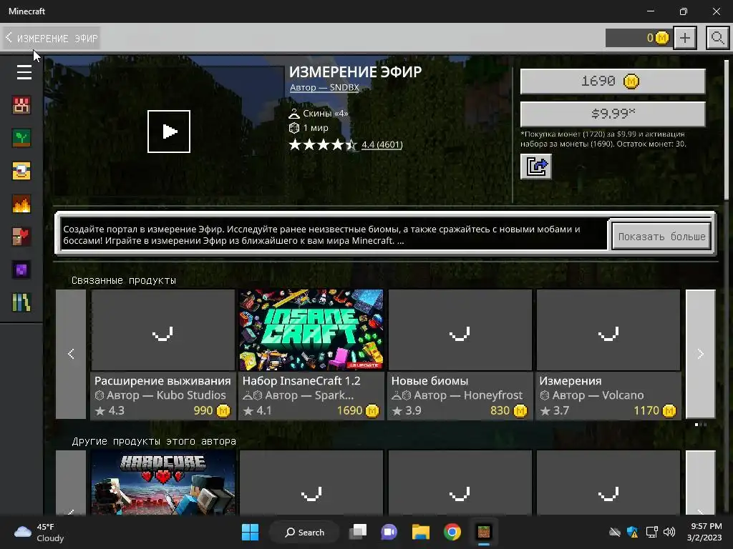733x549 pixels.
Task: Click Скины «4» text
Action: tap(326, 114)
